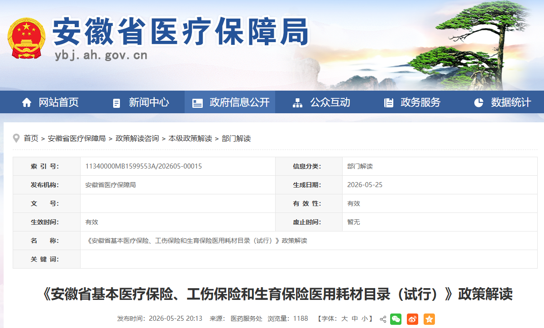The width and height of the screenshot is (544, 328).
Task: Set font size to 小
Action: point(365,318)
